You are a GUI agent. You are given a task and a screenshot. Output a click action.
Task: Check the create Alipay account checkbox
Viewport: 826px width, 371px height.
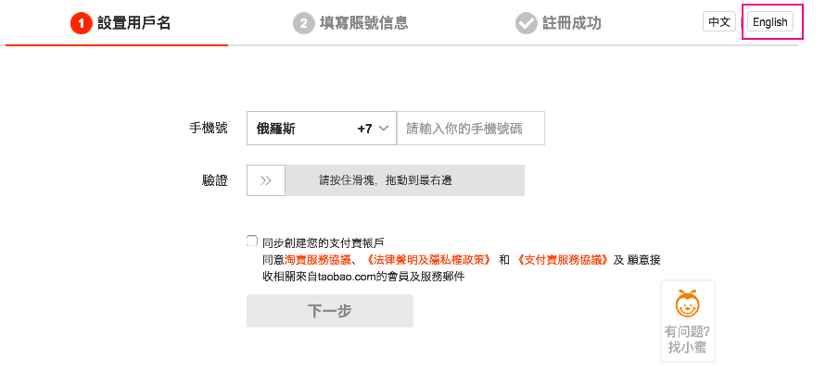[252, 241]
